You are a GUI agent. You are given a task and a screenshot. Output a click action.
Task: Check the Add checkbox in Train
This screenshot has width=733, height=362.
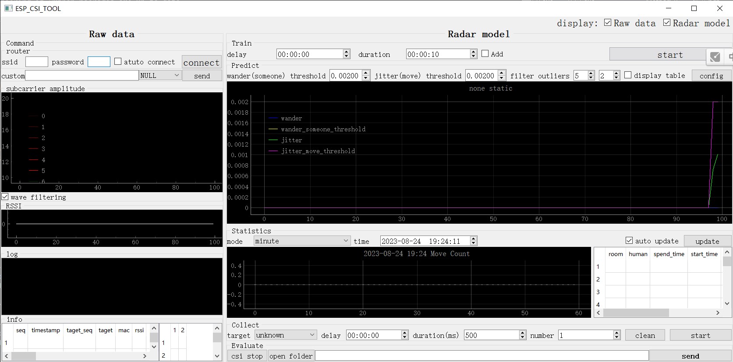(x=485, y=53)
